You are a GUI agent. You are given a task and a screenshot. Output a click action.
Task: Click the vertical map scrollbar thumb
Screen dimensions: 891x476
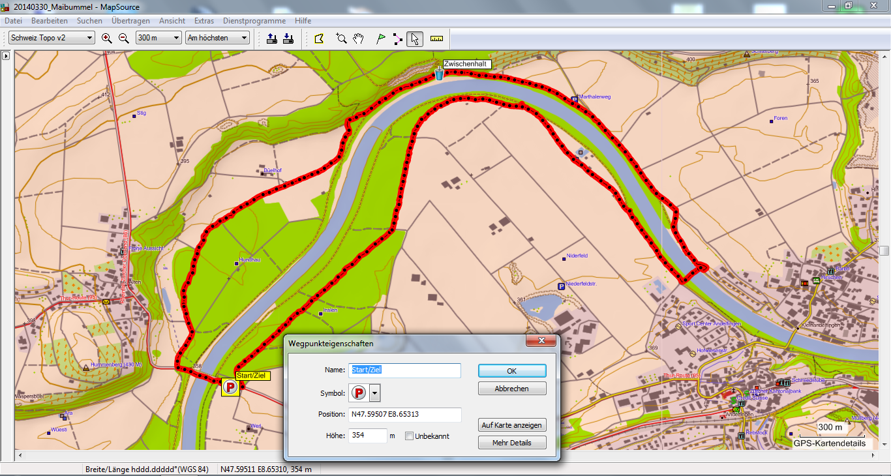[884, 250]
